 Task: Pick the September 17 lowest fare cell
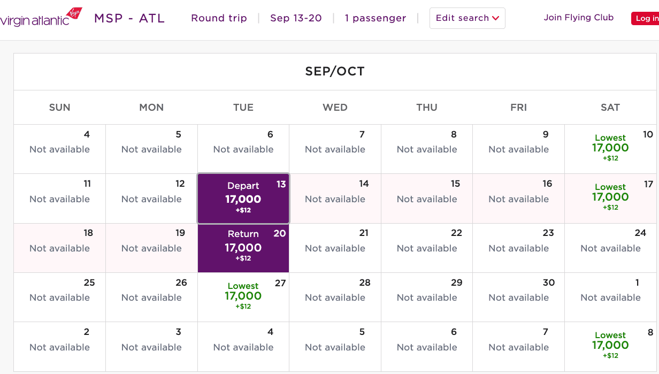(x=610, y=198)
